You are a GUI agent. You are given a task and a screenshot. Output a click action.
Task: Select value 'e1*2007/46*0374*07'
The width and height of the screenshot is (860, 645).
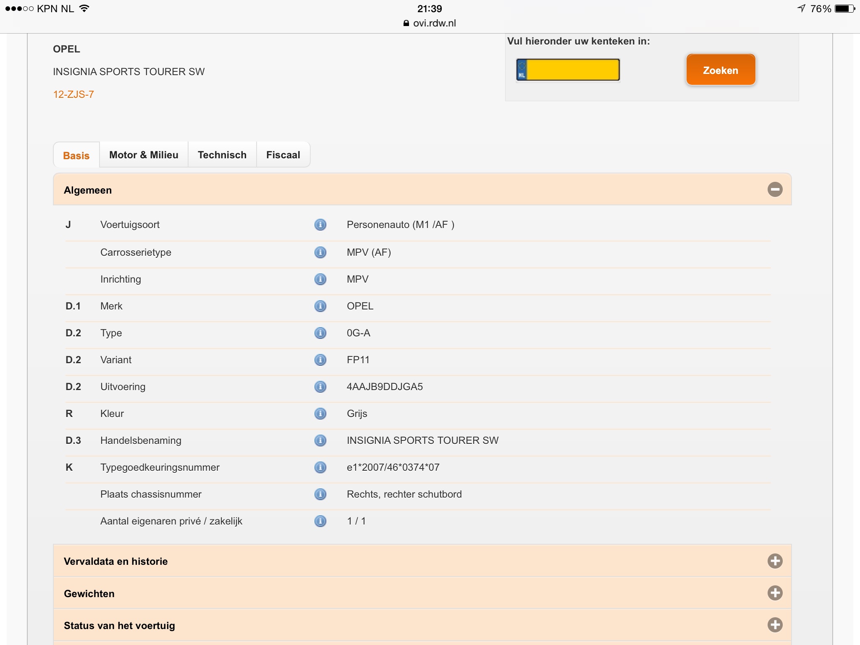point(393,467)
